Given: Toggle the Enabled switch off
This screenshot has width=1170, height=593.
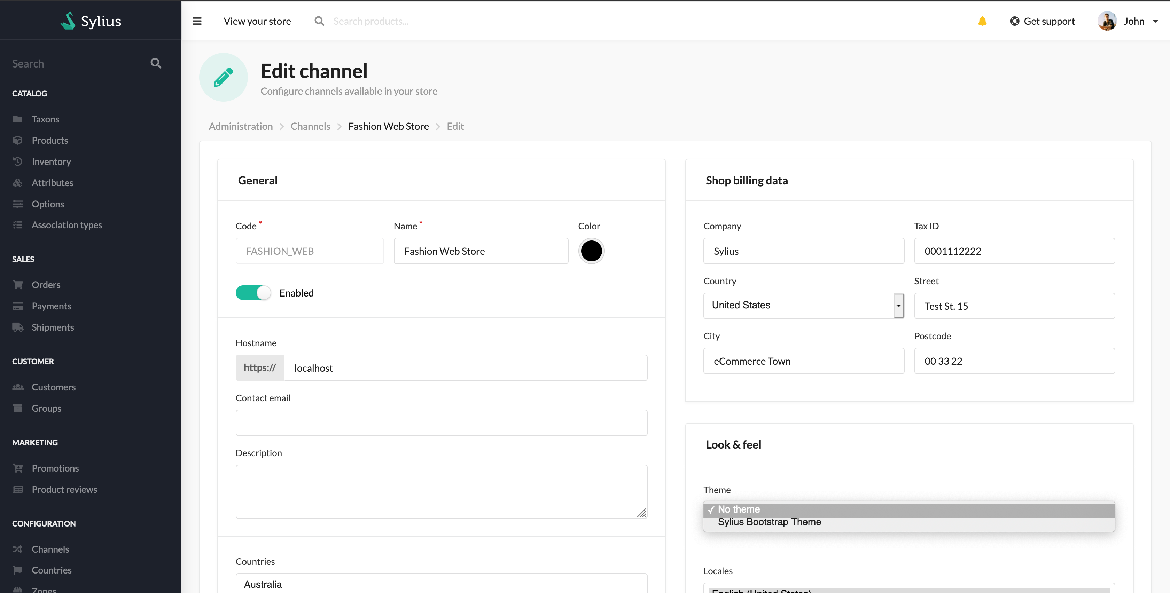Looking at the screenshot, I should click(x=253, y=293).
